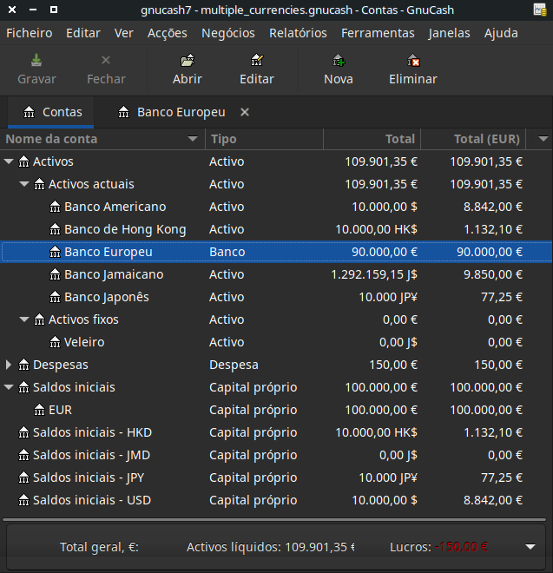
Task: Click the Eliminar account toolbar icon
Action: click(413, 61)
